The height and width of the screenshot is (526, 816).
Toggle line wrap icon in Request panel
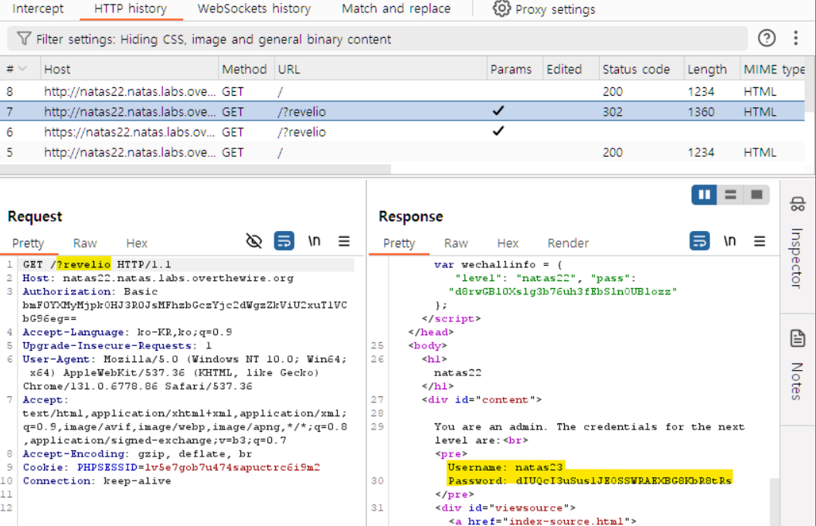pos(284,242)
